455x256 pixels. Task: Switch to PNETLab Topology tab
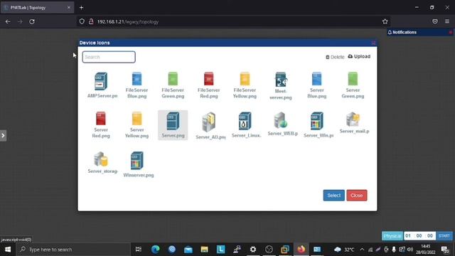[x=37, y=8]
